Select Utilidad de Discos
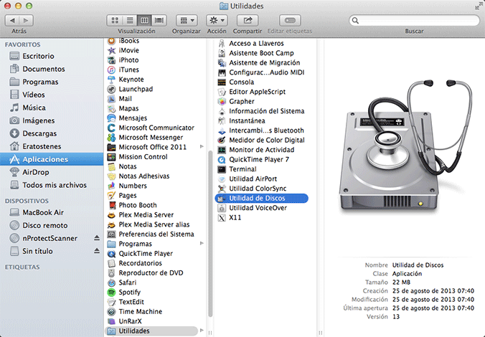This screenshot has width=485, height=337. coord(262,198)
